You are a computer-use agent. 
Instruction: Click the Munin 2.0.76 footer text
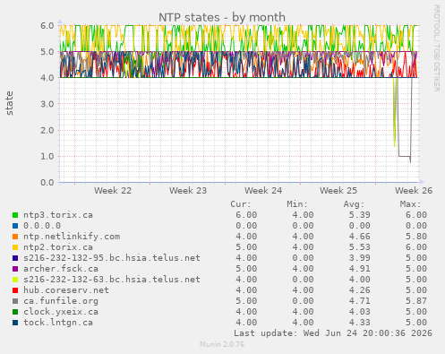pos(222,344)
